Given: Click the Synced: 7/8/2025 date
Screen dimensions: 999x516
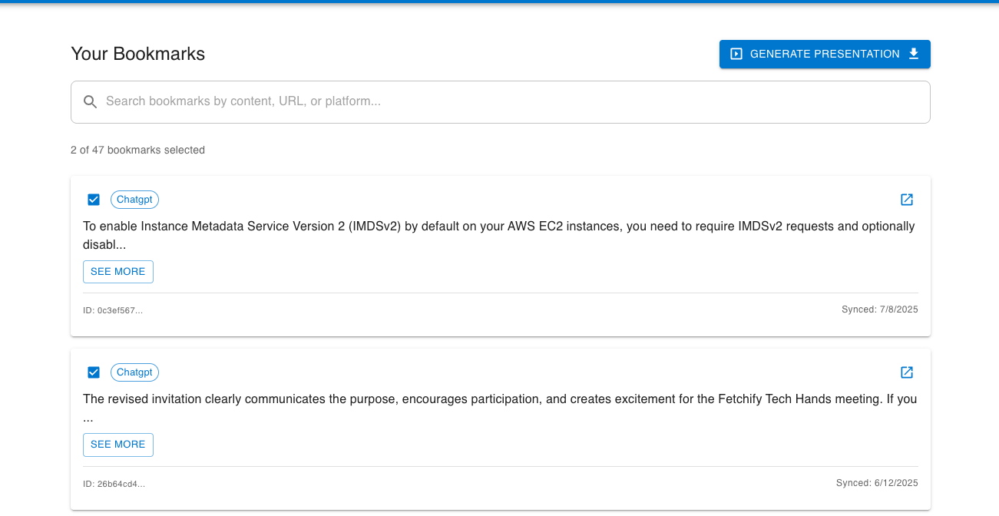Looking at the screenshot, I should [x=880, y=309].
